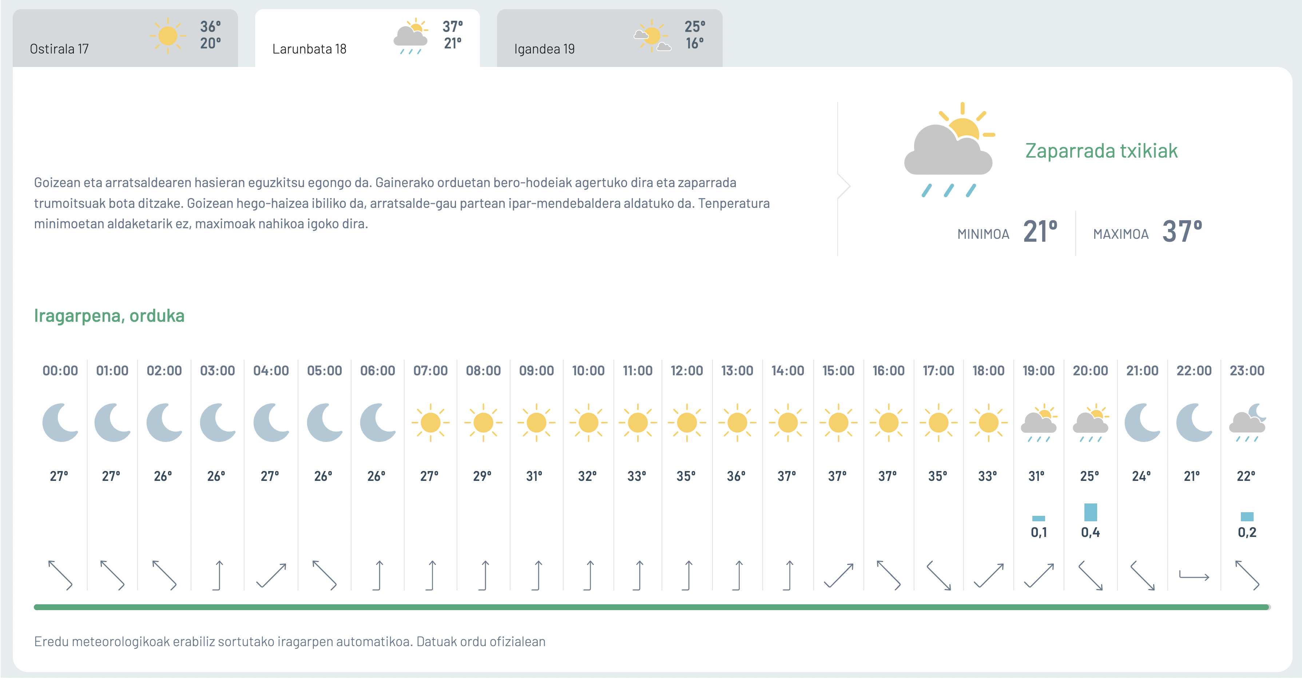
Task: Click the moon icon at 03:00
Action: click(218, 423)
